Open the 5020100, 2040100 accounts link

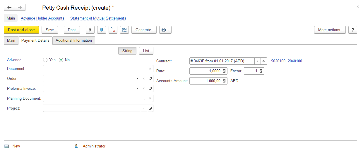(x=286, y=61)
